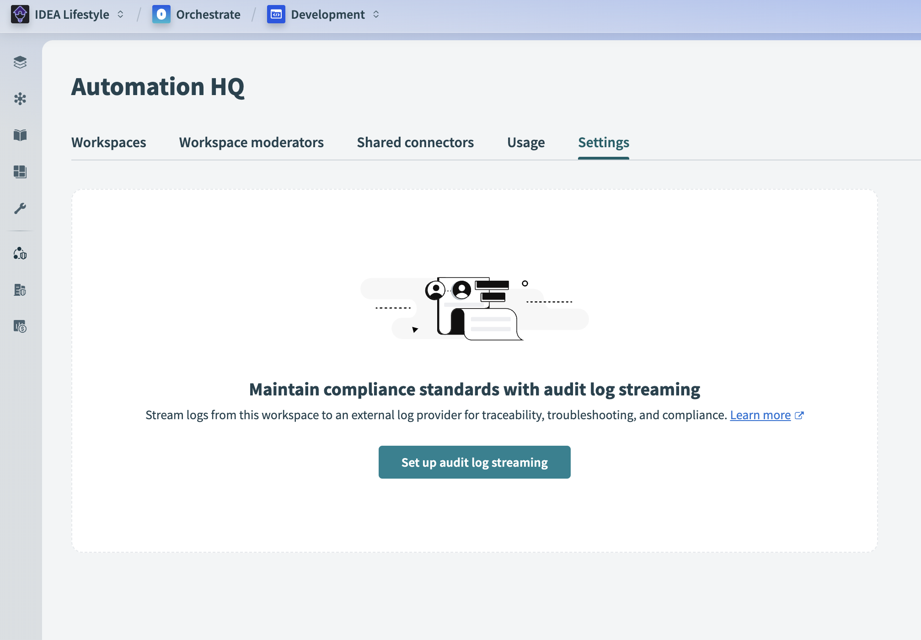Expand the Development environment dropdown
The image size is (921, 640).
point(376,15)
